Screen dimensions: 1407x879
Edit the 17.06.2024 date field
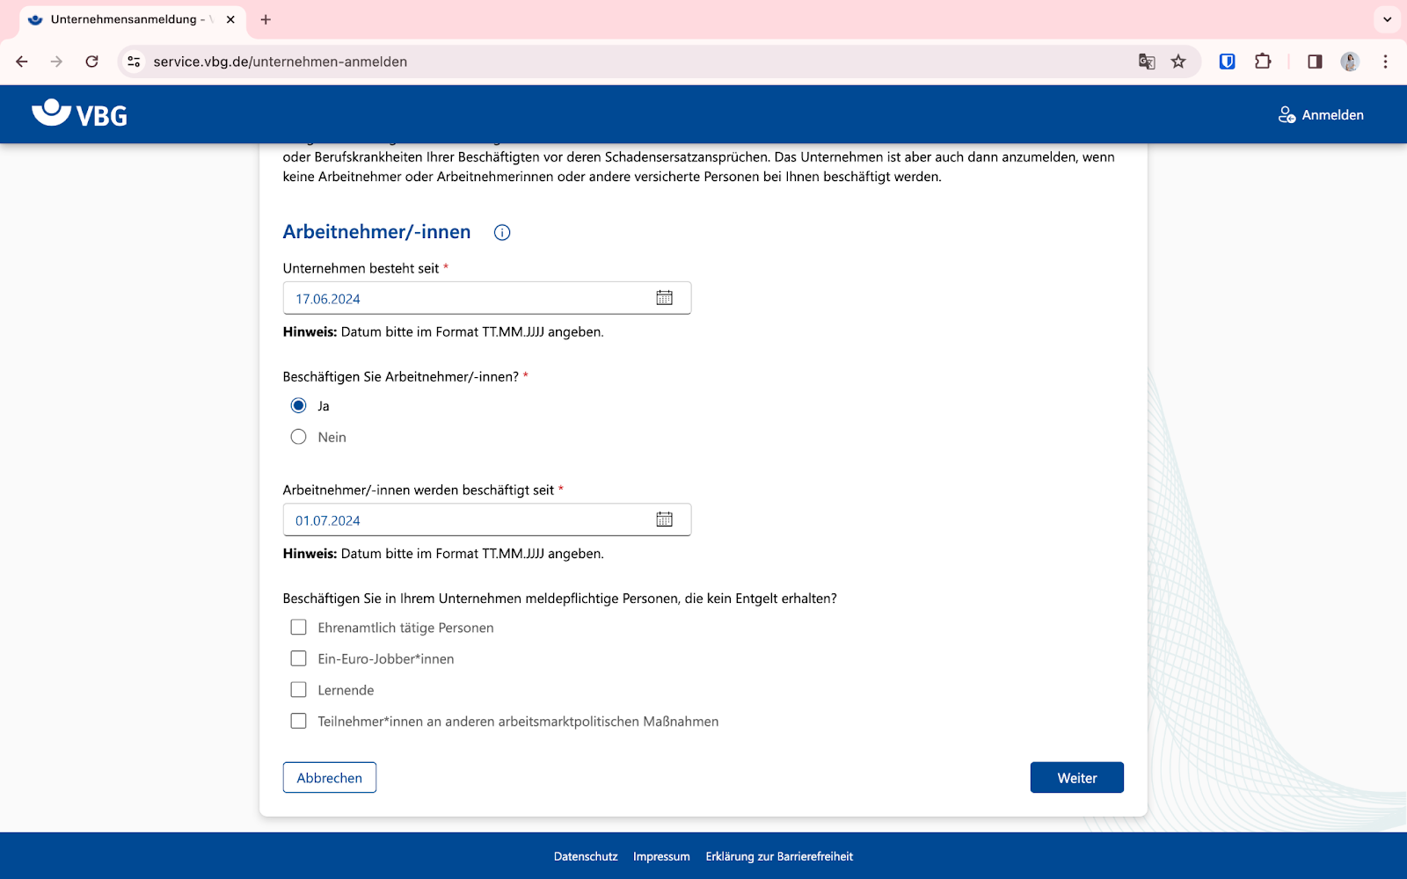pos(486,298)
